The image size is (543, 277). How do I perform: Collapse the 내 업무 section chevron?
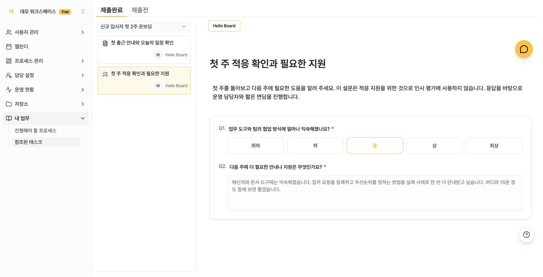pos(83,118)
